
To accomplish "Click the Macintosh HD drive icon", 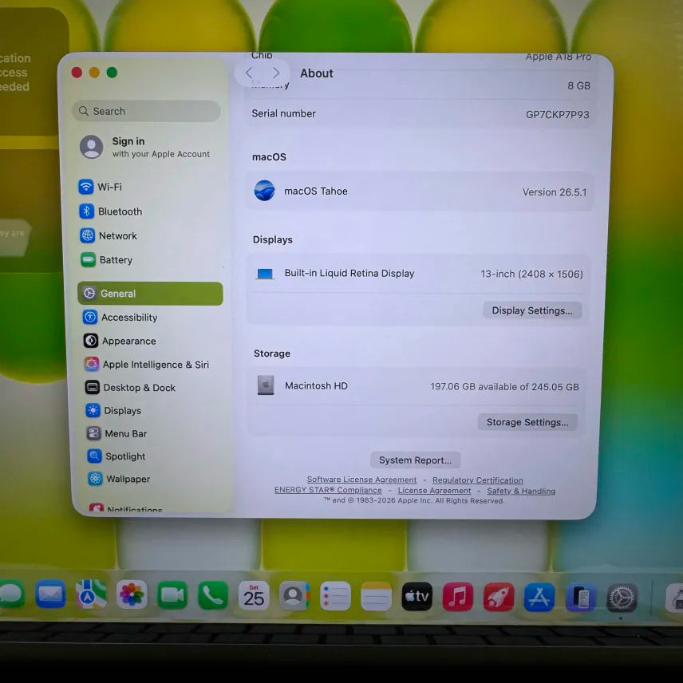I will click(x=266, y=385).
